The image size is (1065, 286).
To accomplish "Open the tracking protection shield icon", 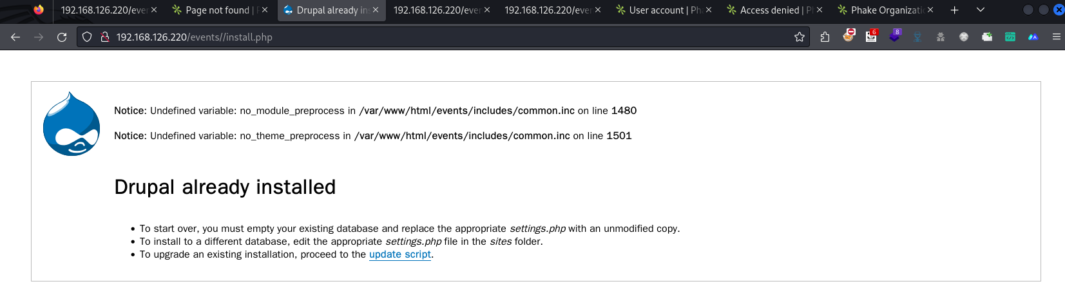I will pyautogui.click(x=87, y=37).
